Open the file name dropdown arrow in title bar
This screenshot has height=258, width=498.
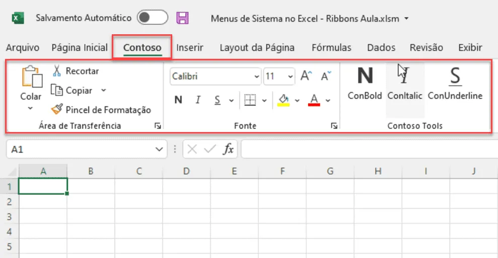point(406,19)
